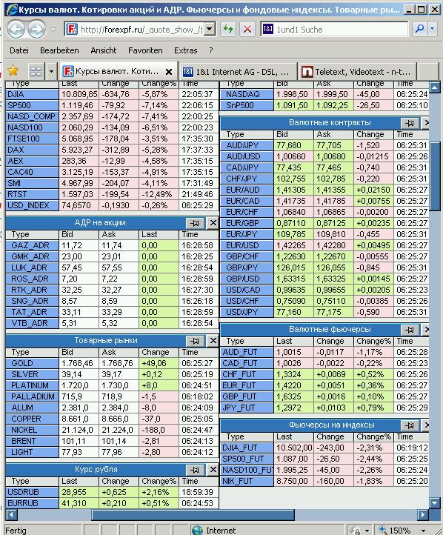Open the search provider options dropdown
Image resolution: width=443 pixels, height=535 pixels.
tap(433, 30)
